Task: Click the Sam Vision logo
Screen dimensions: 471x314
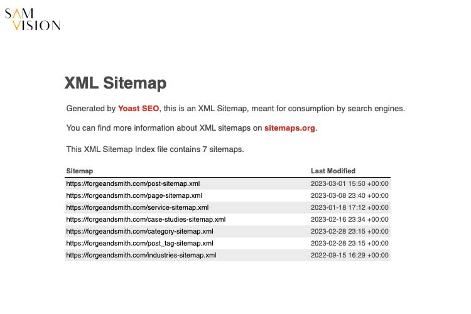Action: (x=33, y=18)
